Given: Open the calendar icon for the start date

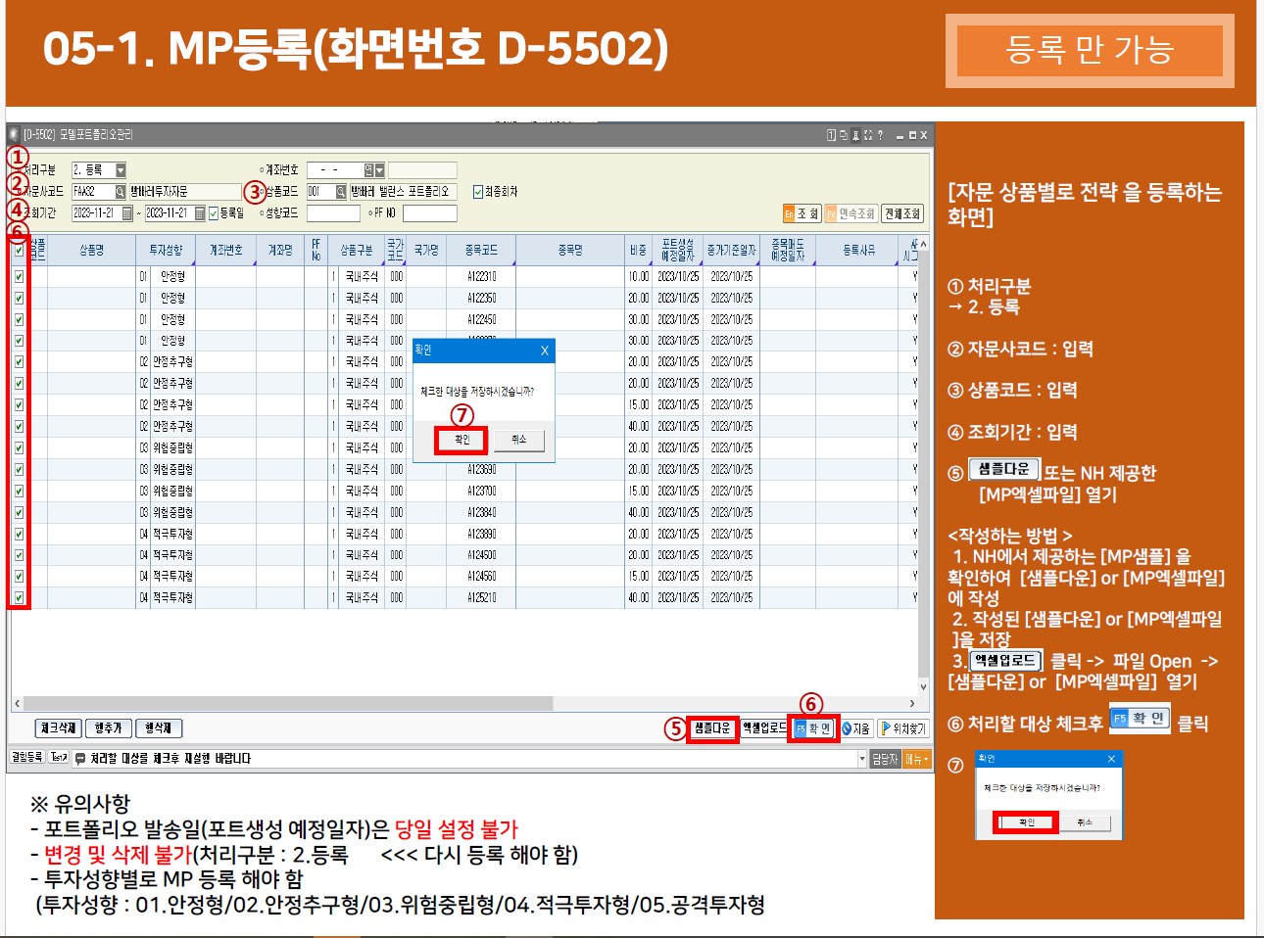Looking at the screenshot, I should 127,213.
